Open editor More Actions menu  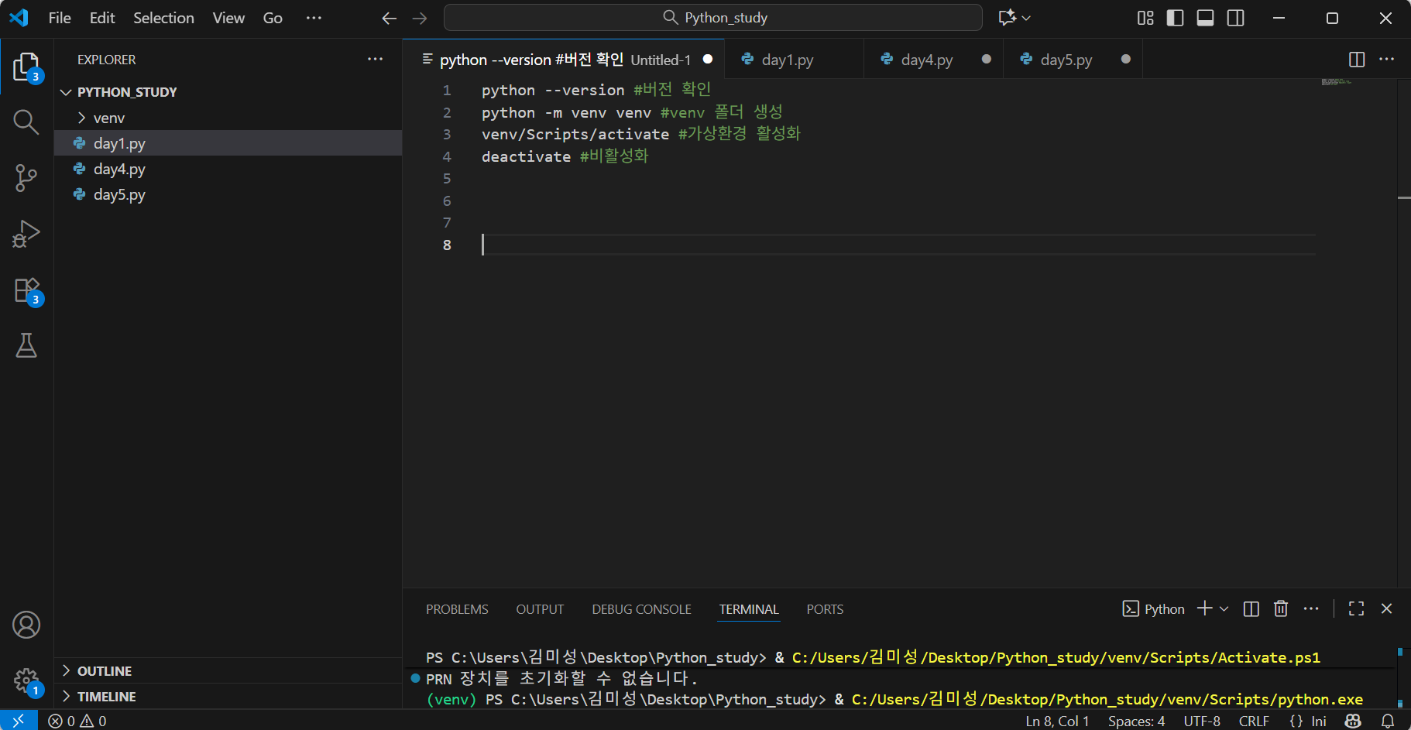1387,60
